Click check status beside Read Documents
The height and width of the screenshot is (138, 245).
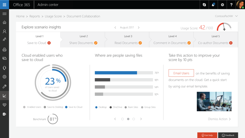(140, 43)
